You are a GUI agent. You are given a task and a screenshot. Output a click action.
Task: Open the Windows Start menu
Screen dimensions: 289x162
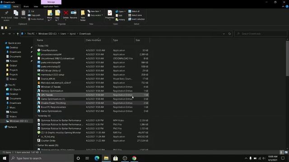pyautogui.click(x=4, y=158)
